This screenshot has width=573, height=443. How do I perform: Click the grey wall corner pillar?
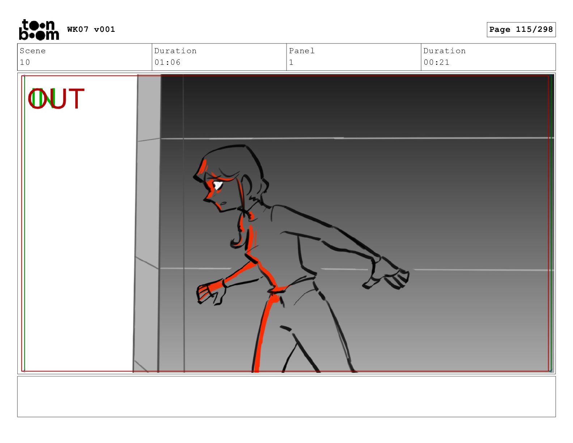(147, 223)
